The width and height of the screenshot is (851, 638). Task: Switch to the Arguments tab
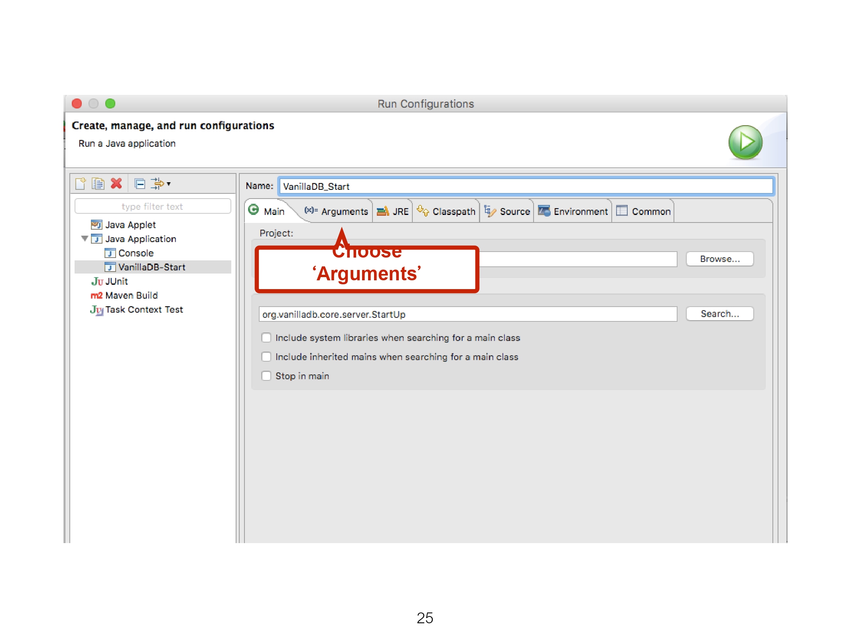[344, 212]
